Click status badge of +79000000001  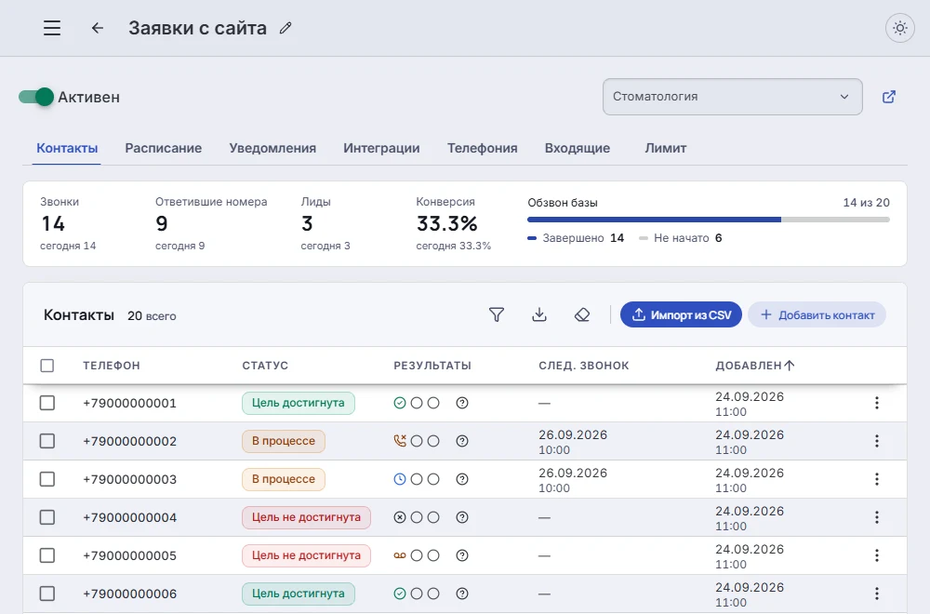click(299, 403)
